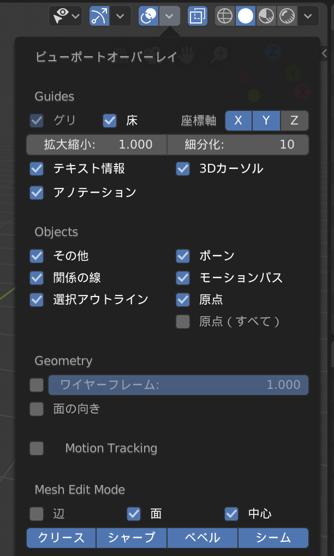Toggle Y axis display button
This screenshot has width=334, height=556.
[266, 121]
